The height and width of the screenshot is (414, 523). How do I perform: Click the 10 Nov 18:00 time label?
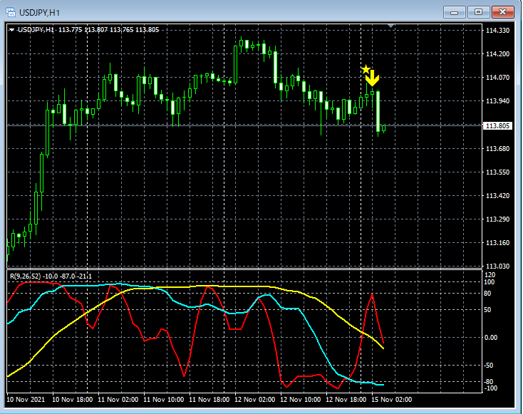point(73,399)
